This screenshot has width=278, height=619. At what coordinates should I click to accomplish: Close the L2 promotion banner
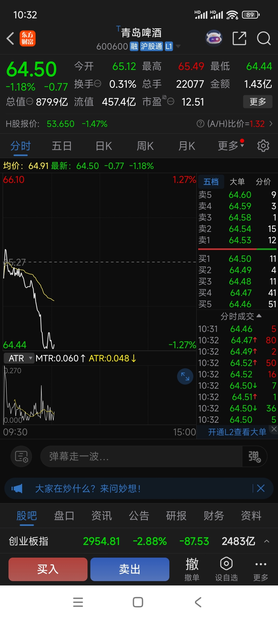click(274, 429)
